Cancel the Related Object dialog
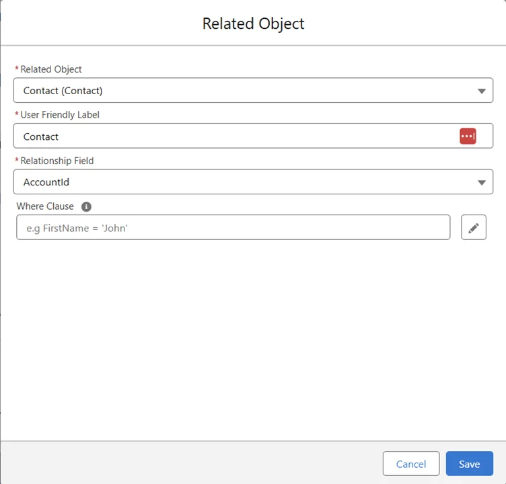 click(x=410, y=464)
